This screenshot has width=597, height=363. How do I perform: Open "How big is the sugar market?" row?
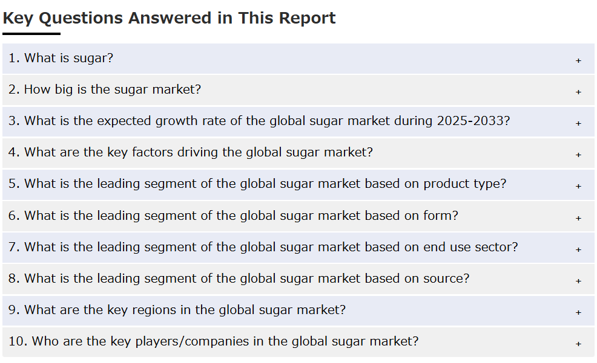298,90
